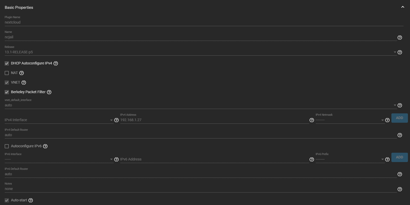Viewport: 410px width, 205px height.
Task: Click VNET help question mark
Action: pos(24,83)
